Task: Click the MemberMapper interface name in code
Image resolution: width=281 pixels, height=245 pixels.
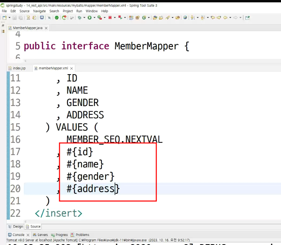Action: click(147, 46)
